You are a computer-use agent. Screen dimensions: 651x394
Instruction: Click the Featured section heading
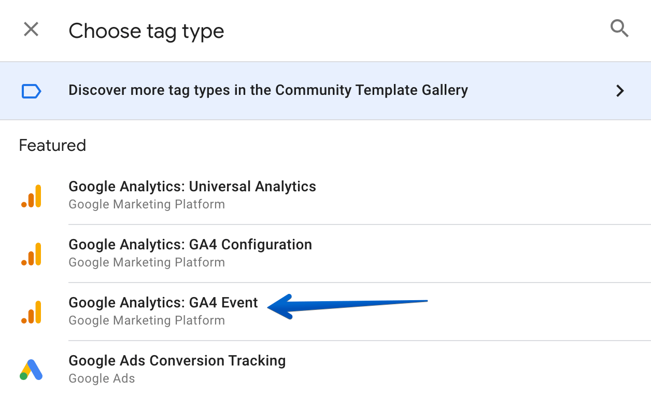[x=52, y=145]
